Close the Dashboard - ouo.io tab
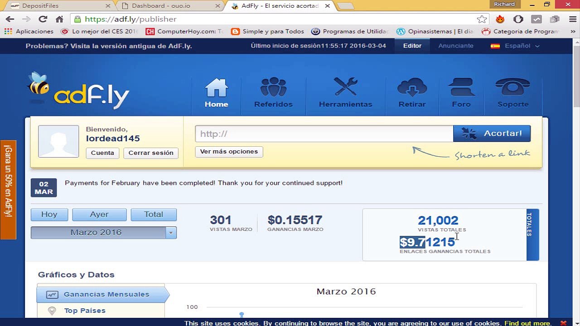 [x=217, y=6]
